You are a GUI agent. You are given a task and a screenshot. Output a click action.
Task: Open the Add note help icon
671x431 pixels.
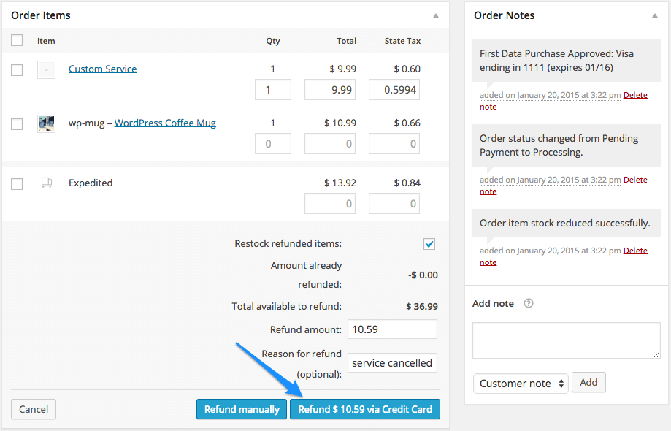(528, 303)
